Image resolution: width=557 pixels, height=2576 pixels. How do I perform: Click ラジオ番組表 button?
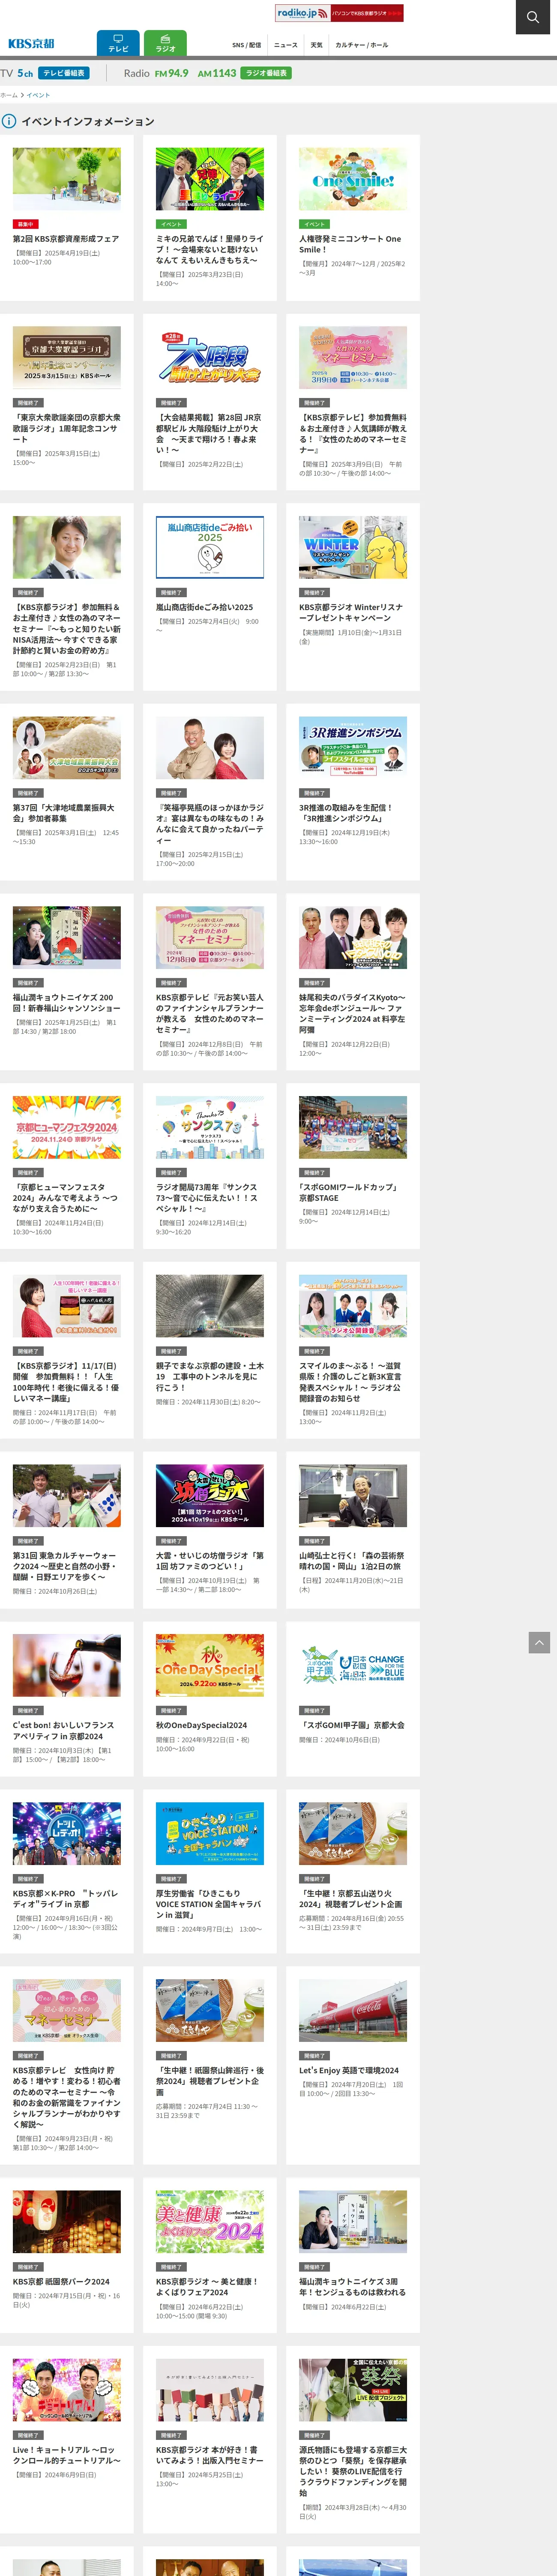(x=266, y=73)
